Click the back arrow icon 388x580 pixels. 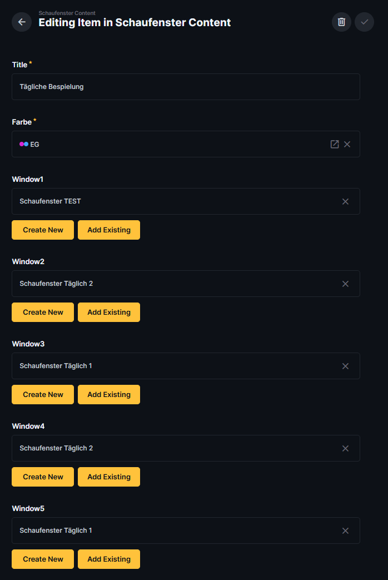coord(22,22)
